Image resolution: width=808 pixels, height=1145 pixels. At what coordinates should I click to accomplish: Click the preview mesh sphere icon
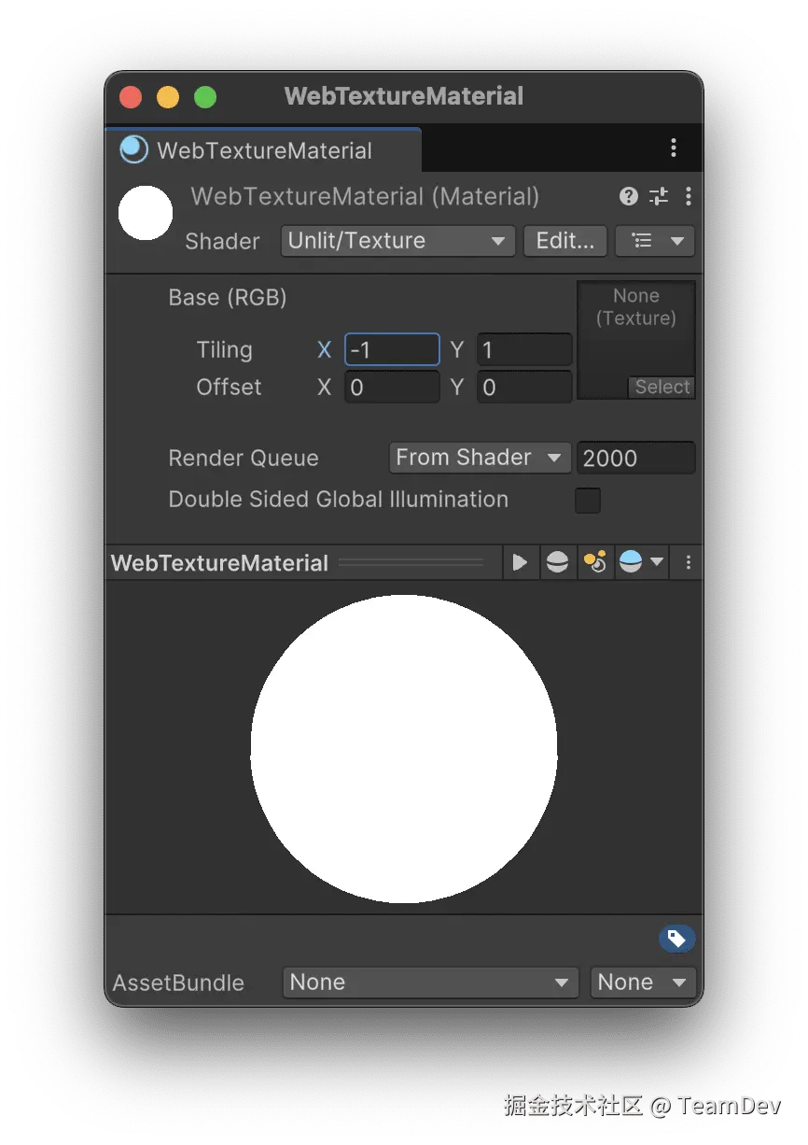[x=557, y=562]
